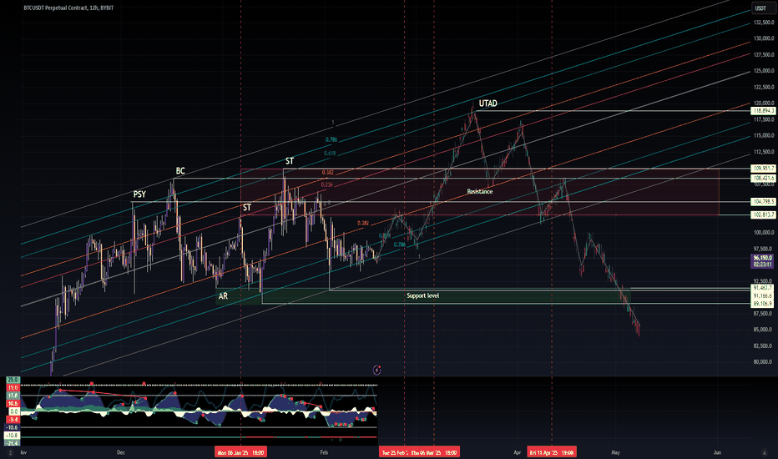This screenshot has height=459, width=778.
Task: Select the BC annotation label
Action: tap(180, 171)
